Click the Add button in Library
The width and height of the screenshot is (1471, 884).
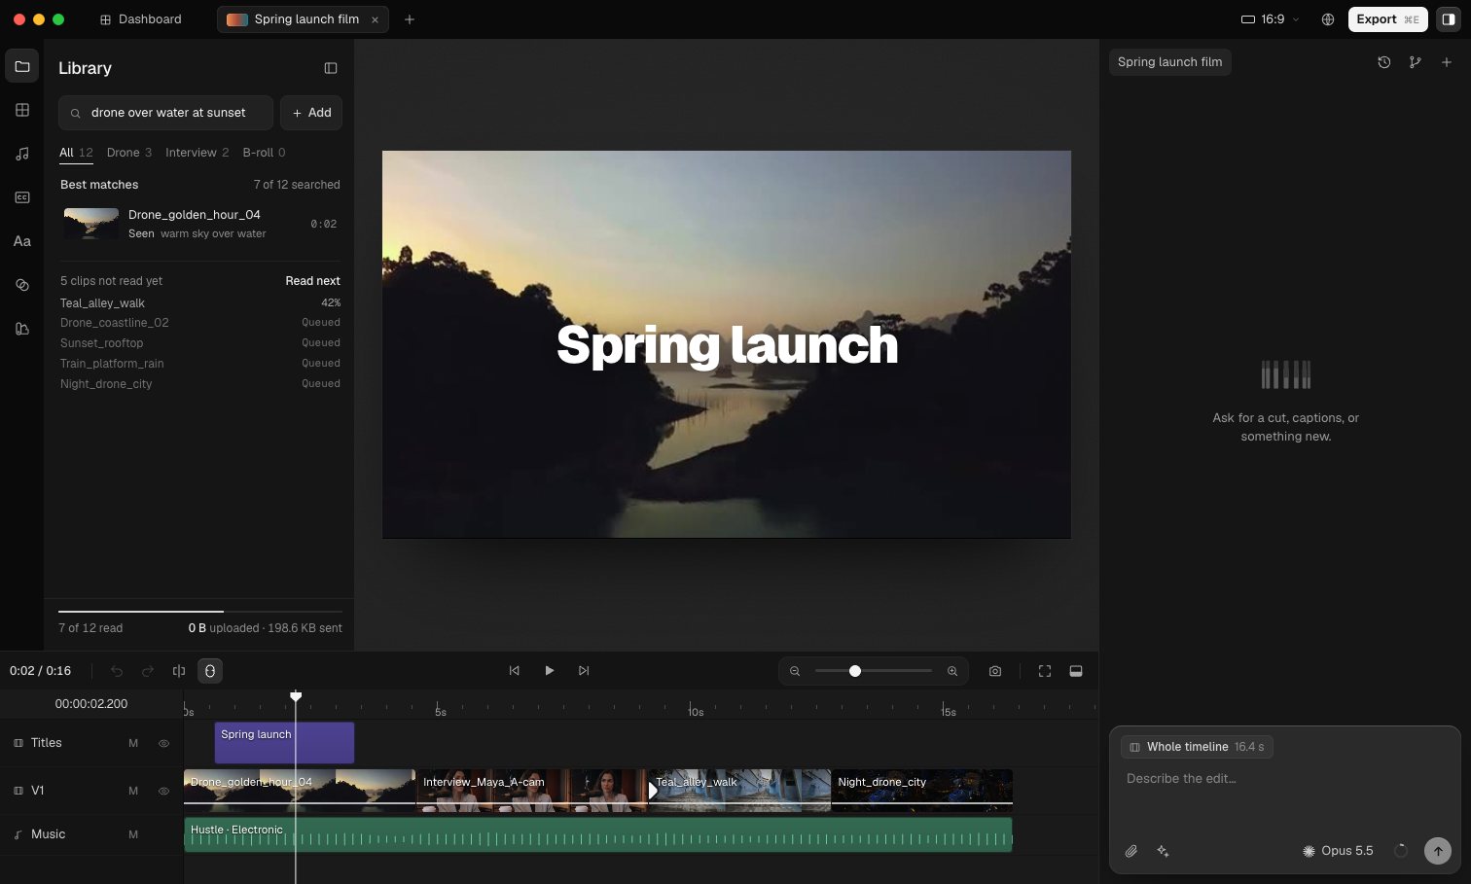[x=311, y=113]
